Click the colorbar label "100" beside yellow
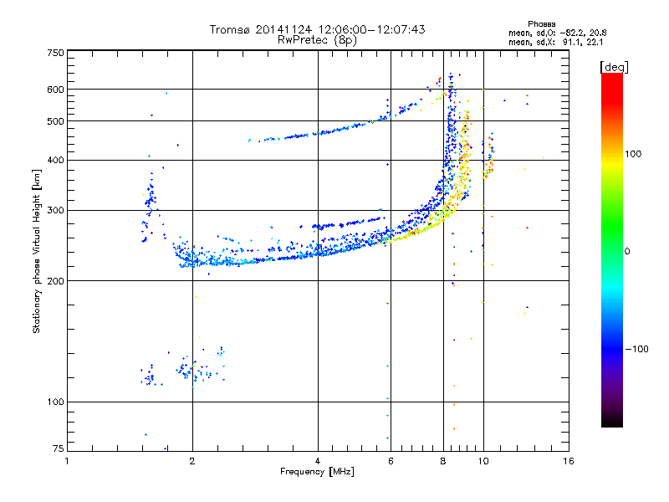 633,154
